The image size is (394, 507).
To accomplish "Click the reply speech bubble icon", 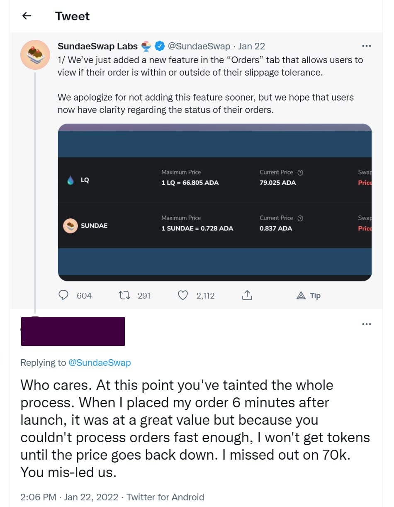I will (63, 295).
